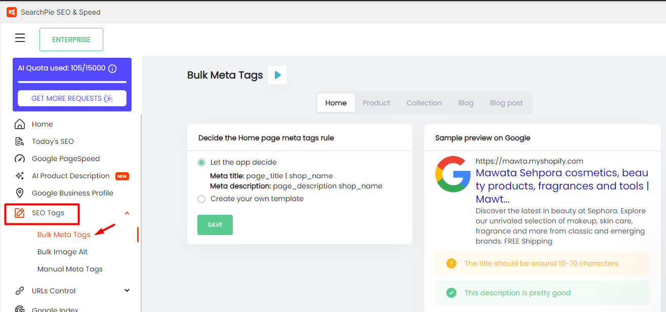Select Let the app decide radio button
666x312 pixels.
(201, 163)
